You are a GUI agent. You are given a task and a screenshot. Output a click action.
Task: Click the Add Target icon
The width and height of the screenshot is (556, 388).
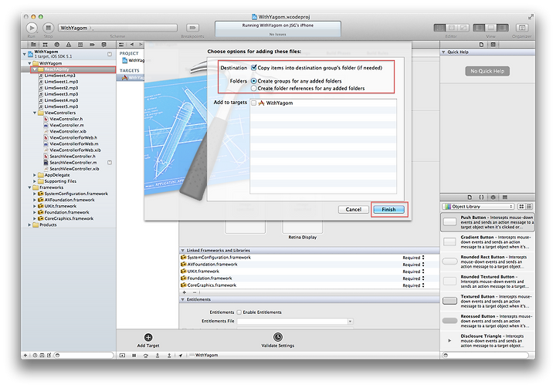tap(148, 337)
